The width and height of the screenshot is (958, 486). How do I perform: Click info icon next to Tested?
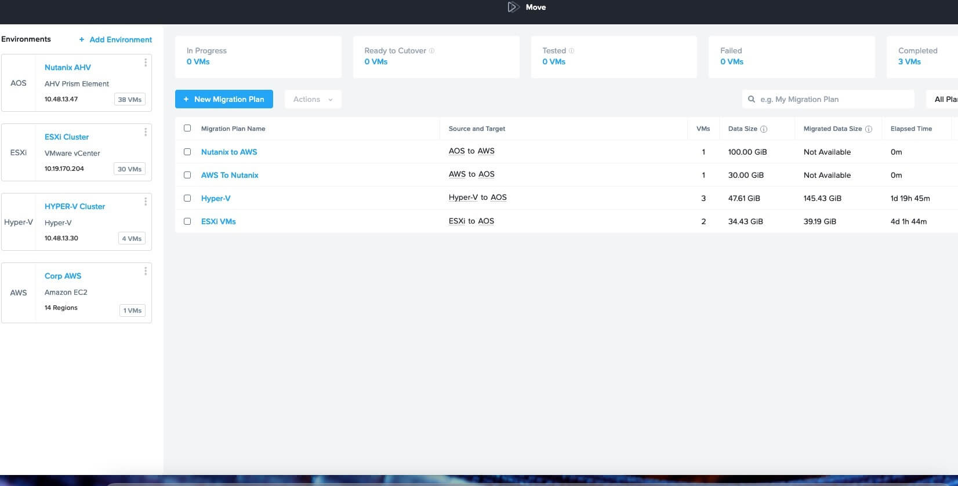tap(572, 51)
